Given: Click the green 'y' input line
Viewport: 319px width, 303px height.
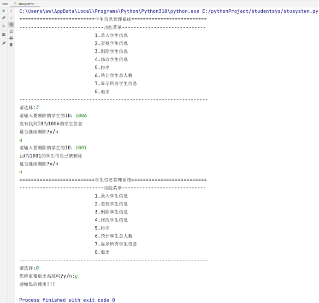Looking at the screenshot, I should (21, 140).
